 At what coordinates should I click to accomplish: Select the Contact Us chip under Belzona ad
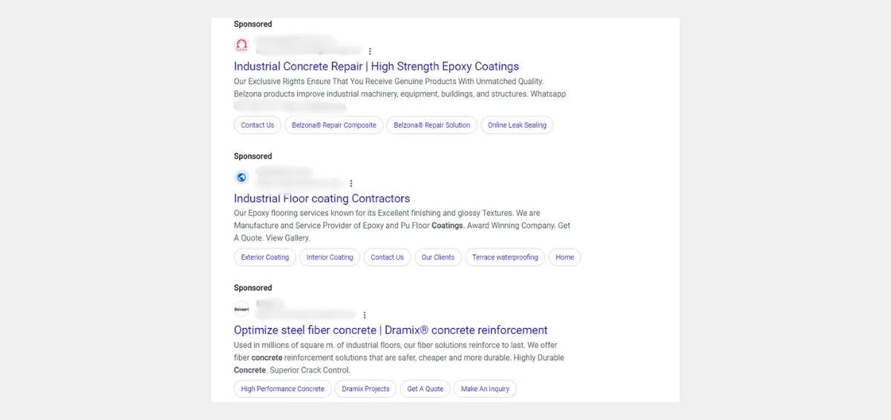click(x=258, y=125)
